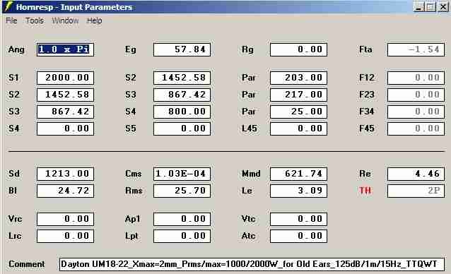This screenshot has height=274, width=451.
Task: Click the F45 field
Action: pyautogui.click(x=416, y=129)
